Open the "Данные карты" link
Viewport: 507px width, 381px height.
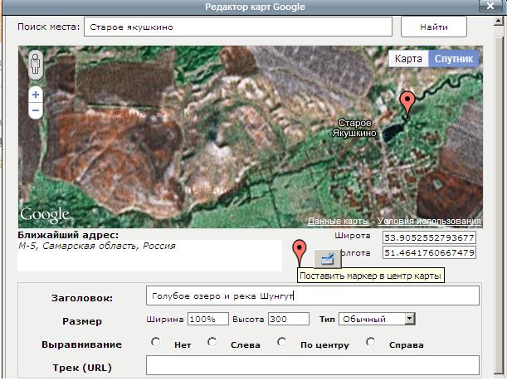click(339, 222)
